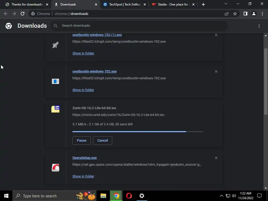Screen dimensions: 268x201
Task: Switch to the TechSpot tab
Action: (x=124, y=4)
